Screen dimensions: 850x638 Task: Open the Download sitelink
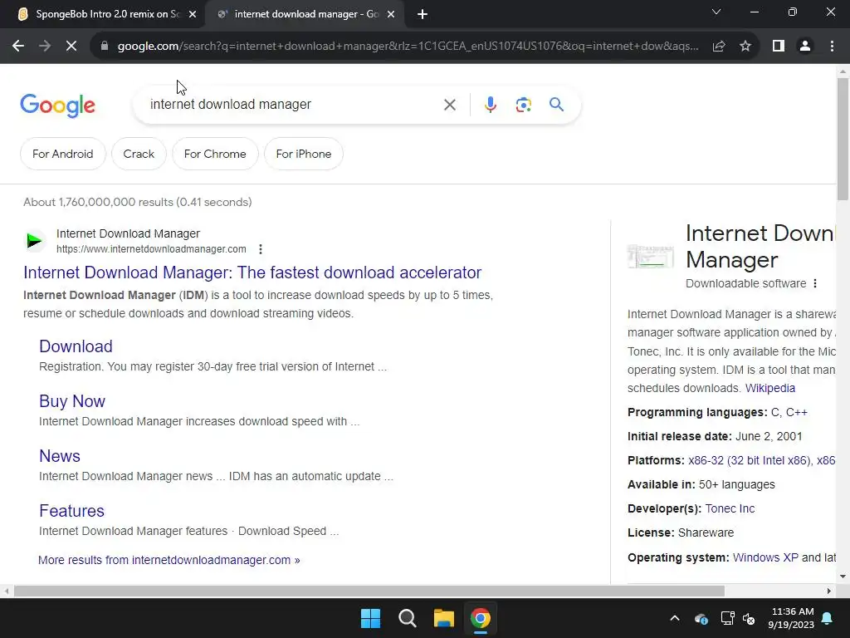(x=76, y=346)
